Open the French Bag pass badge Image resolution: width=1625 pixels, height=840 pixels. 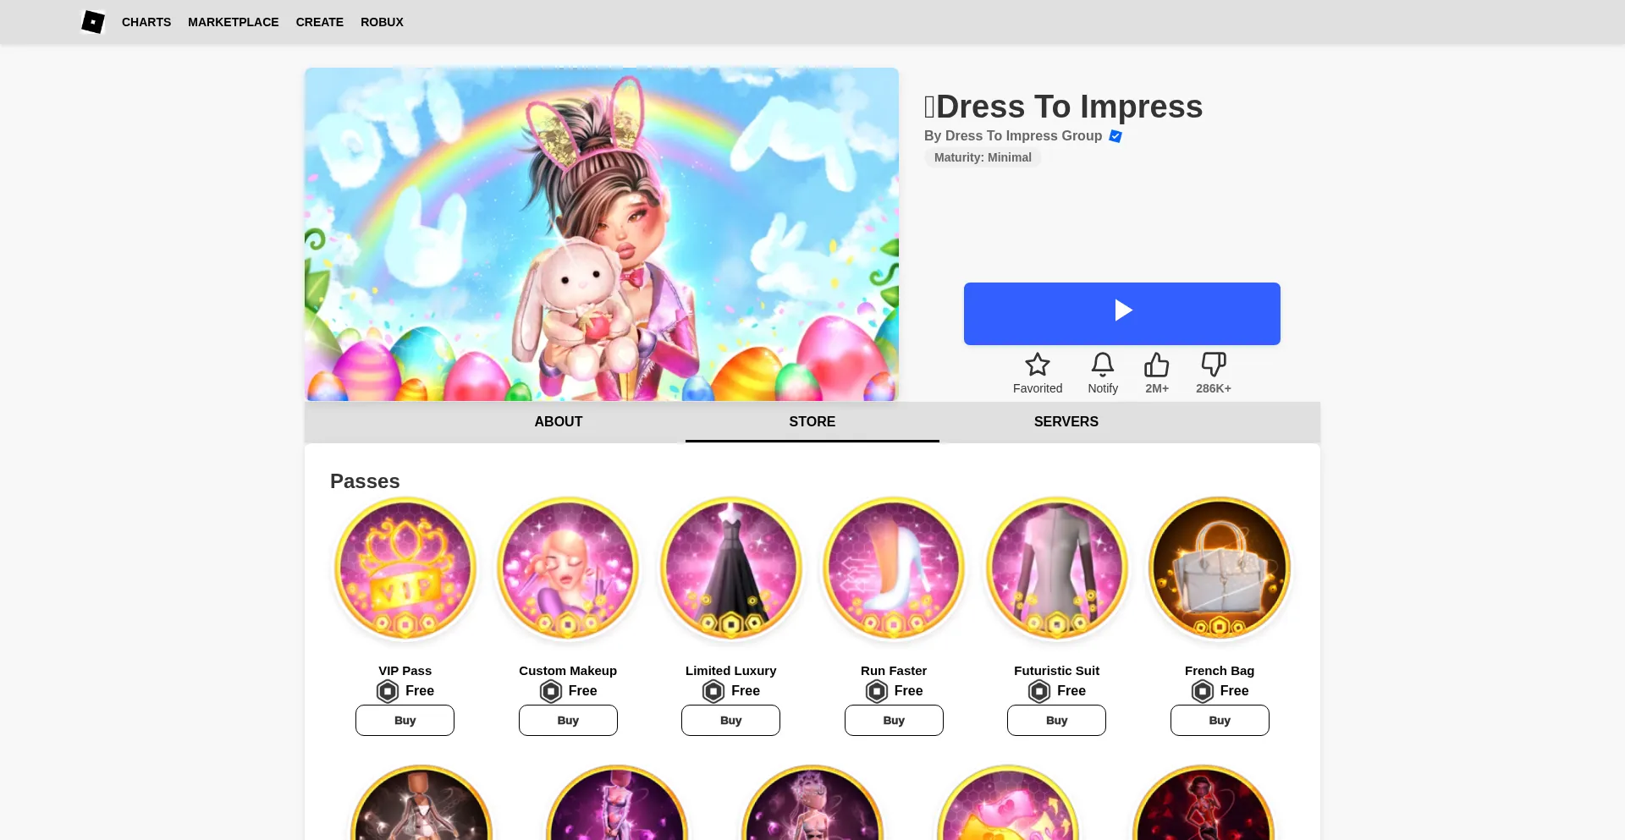1220,568
